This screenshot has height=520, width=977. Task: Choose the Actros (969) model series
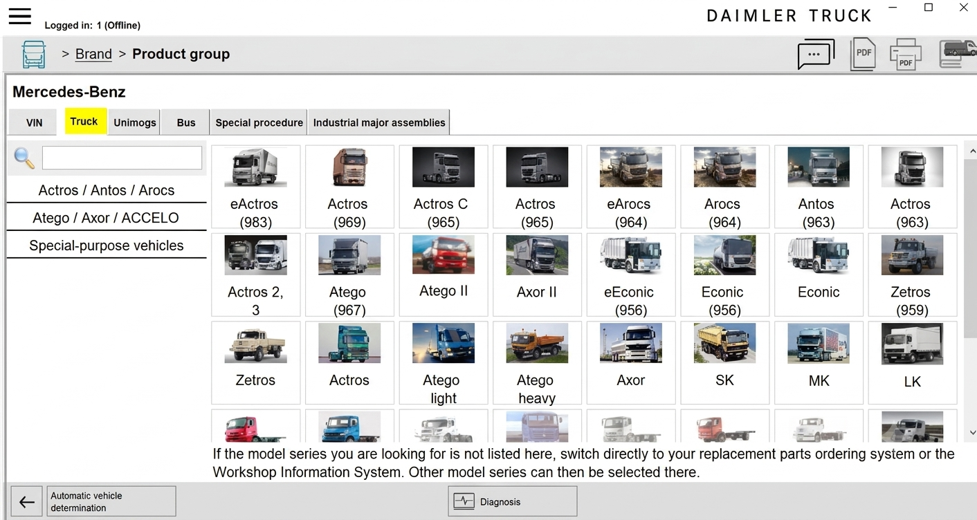coord(349,187)
